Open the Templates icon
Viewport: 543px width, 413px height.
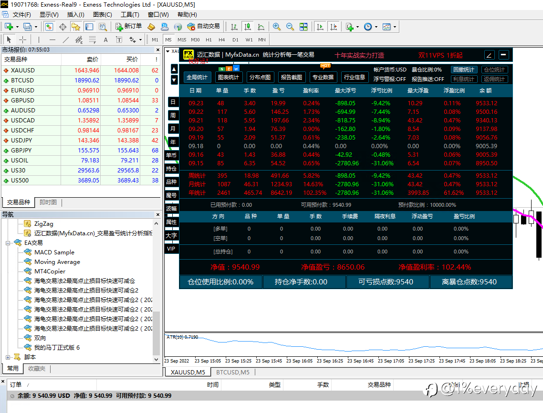pyautogui.click(x=386, y=27)
